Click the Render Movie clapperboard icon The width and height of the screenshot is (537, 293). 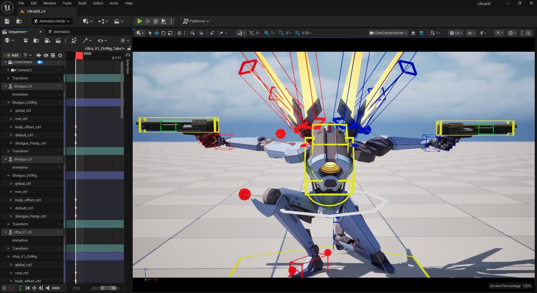coord(58,41)
